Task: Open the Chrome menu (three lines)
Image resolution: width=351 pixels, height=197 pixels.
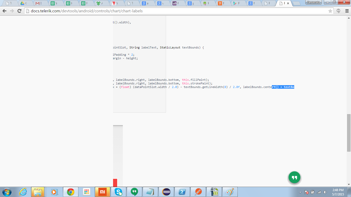Action: tap(347, 11)
